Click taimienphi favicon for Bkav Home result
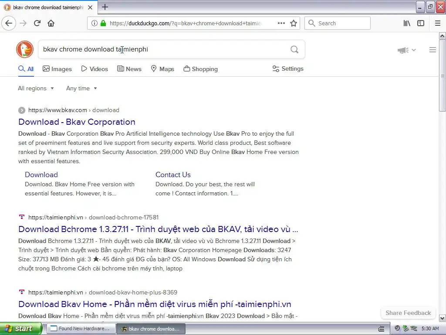Screen dimensions: 446x335 [22, 292]
